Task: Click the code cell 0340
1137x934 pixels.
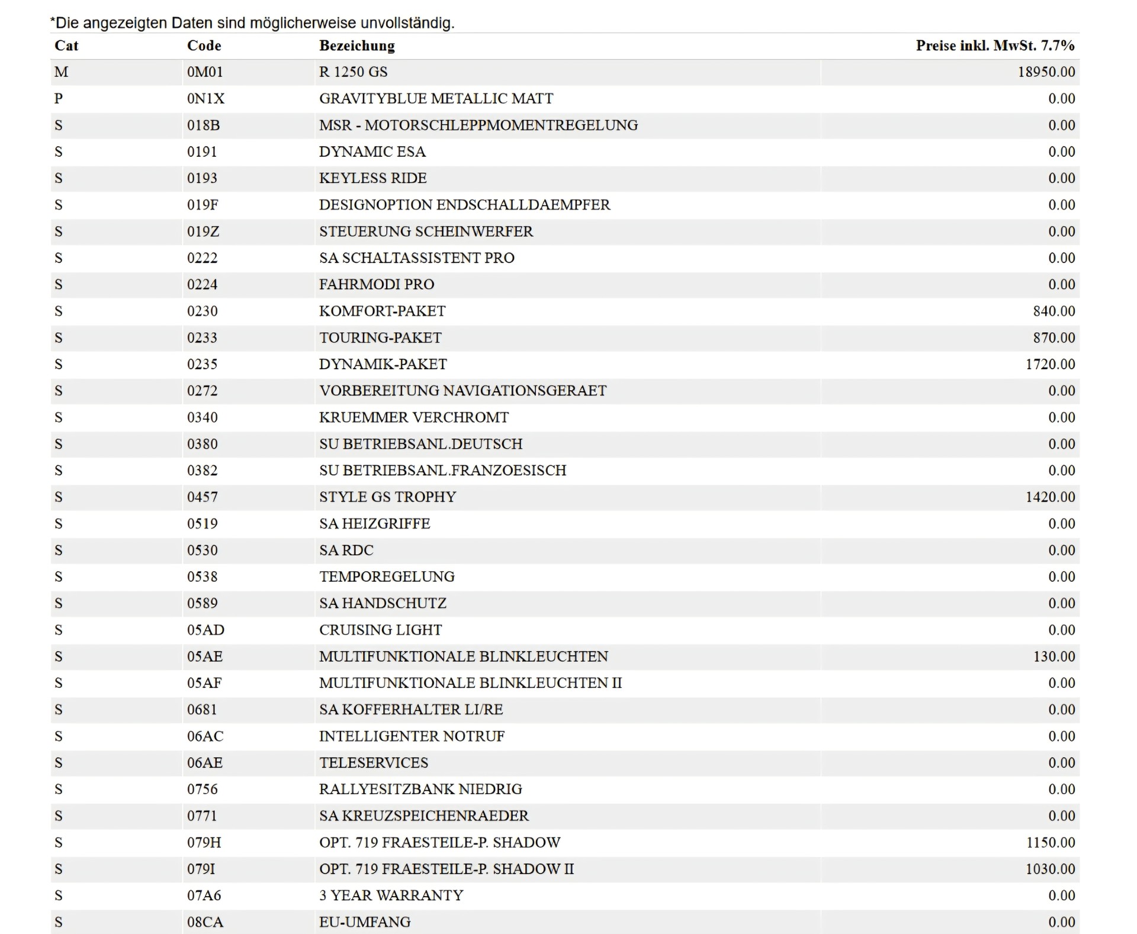Action: click(x=202, y=417)
